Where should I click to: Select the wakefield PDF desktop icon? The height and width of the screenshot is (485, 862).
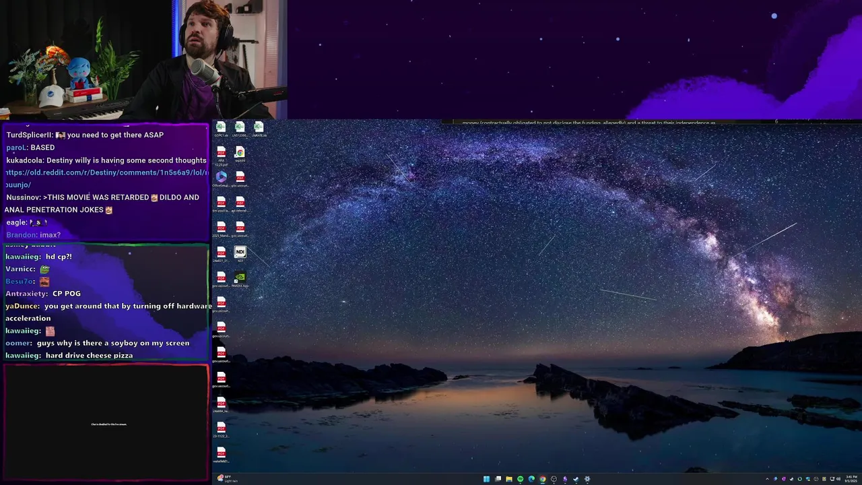pyautogui.click(x=221, y=455)
